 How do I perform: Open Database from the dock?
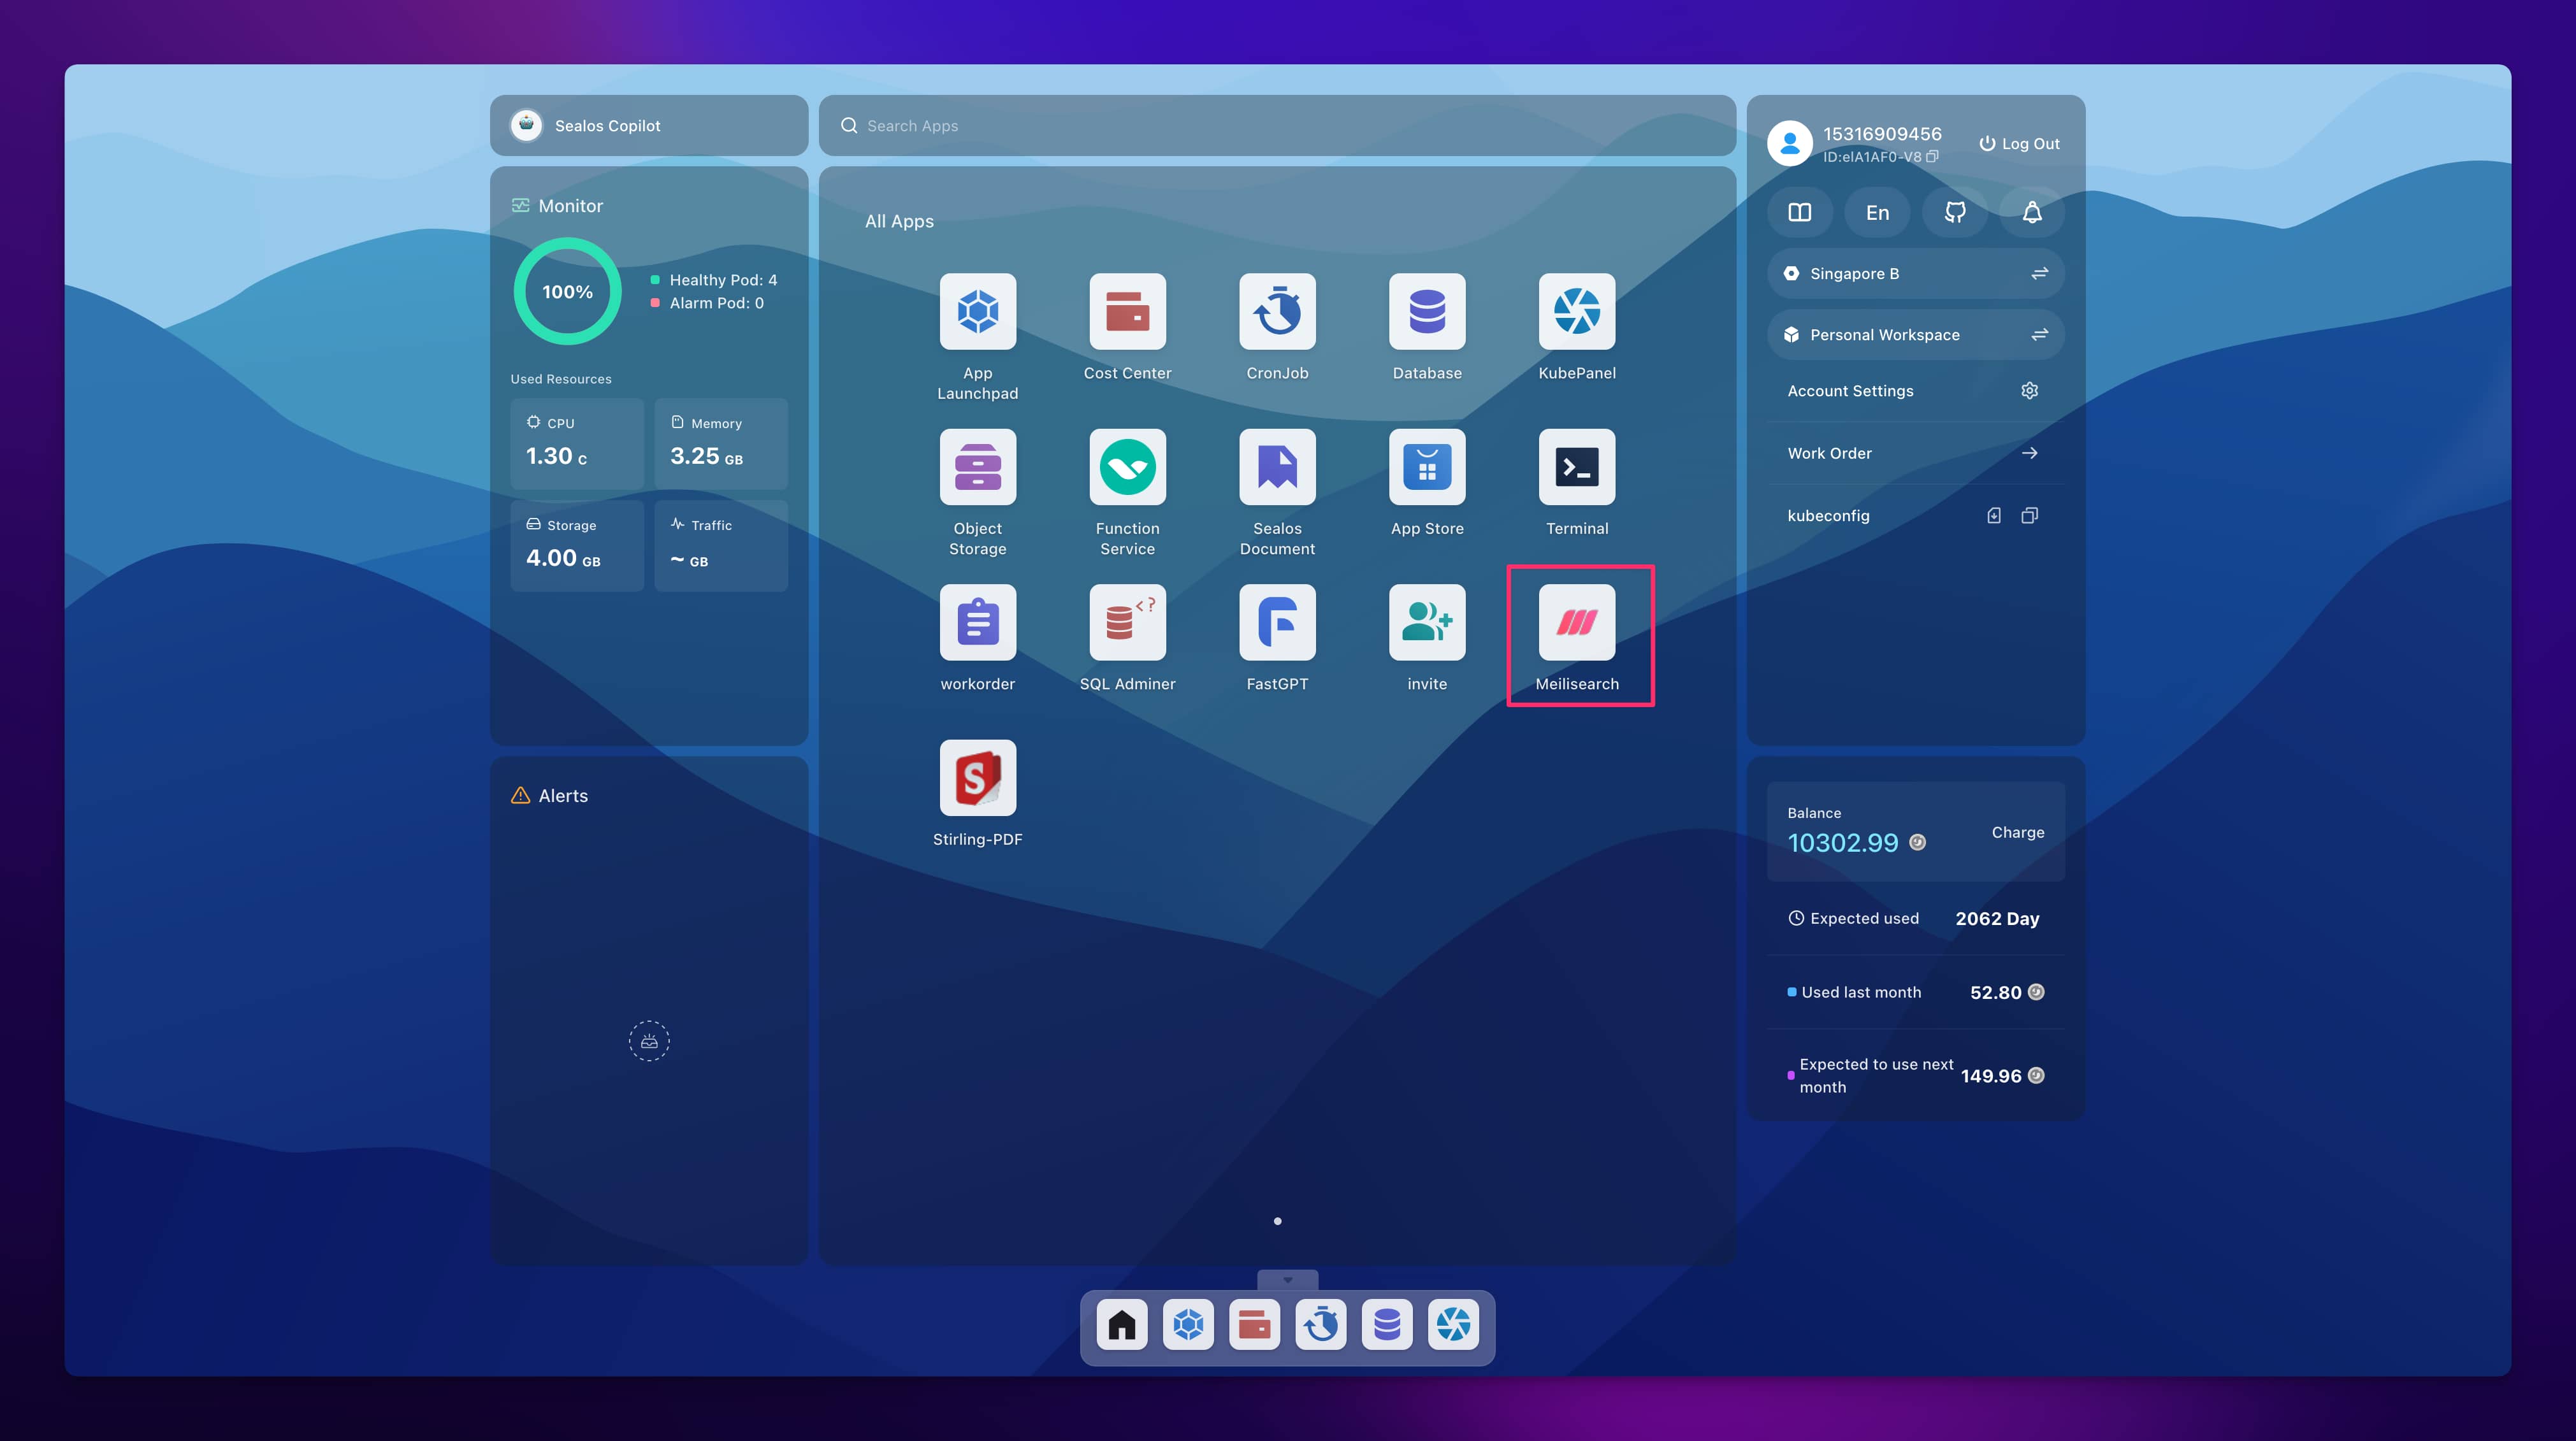[x=1387, y=1324]
